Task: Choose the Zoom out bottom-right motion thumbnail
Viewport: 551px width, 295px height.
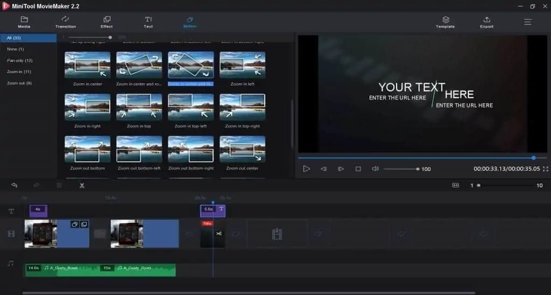Action: [191, 149]
